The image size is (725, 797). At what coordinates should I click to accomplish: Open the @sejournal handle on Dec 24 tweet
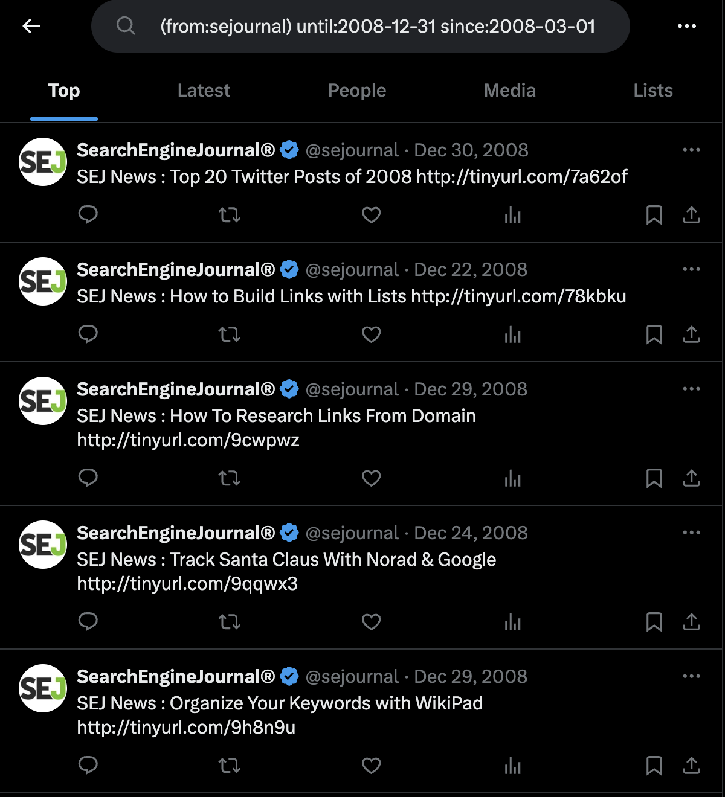click(352, 533)
